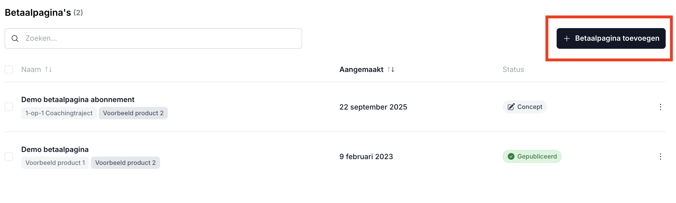Open the Demo betaalpagina title
Image resolution: width=676 pixels, height=203 pixels.
(55, 149)
